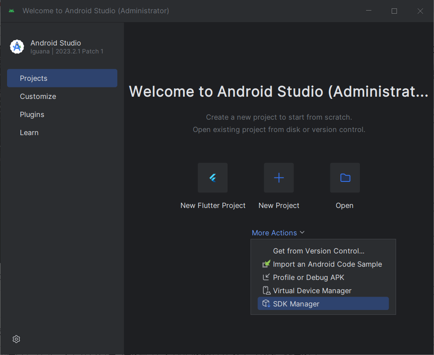Screen dimensions: 434x355
Task: Click the plus icon for New Project
Action: [279, 178]
